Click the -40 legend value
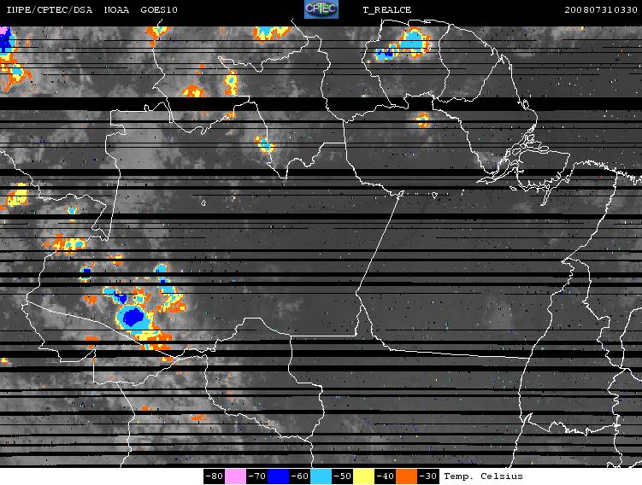This screenshot has height=485, width=642. click(x=385, y=476)
